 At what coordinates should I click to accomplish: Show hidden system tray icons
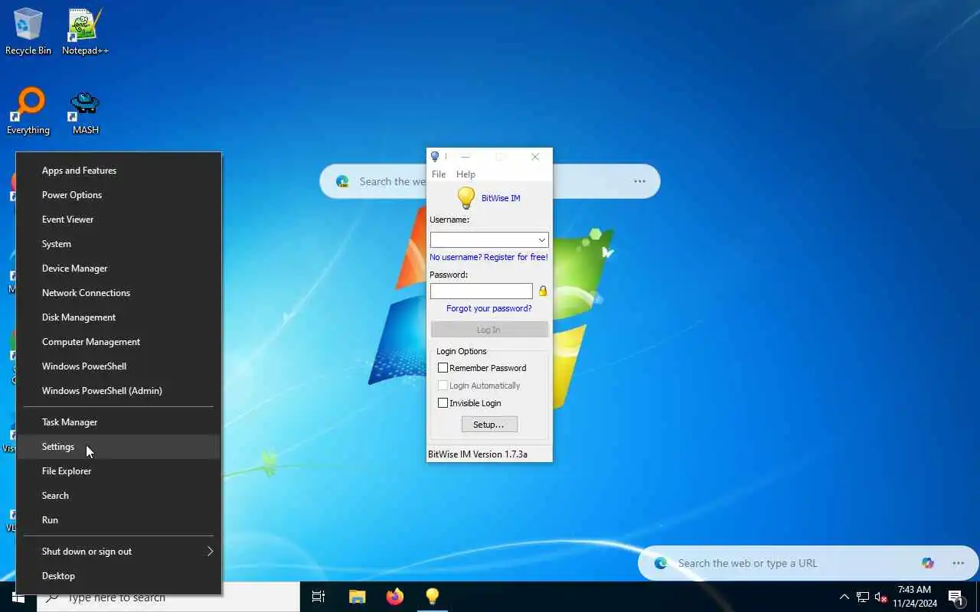844,597
